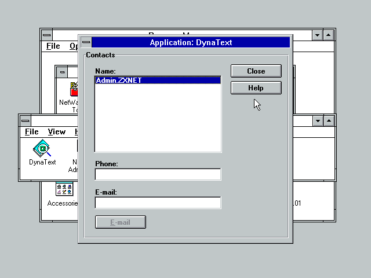Minimize the launcher window using down arrow
This screenshot has height=278, width=371.
click(318, 121)
